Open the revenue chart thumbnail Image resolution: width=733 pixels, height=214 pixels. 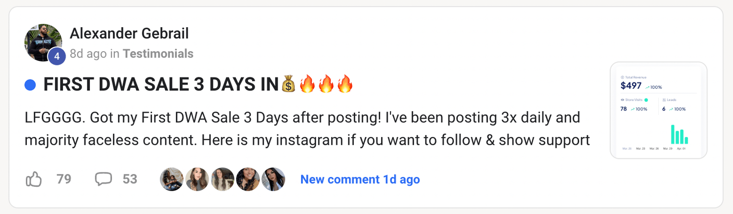pyautogui.click(x=658, y=110)
